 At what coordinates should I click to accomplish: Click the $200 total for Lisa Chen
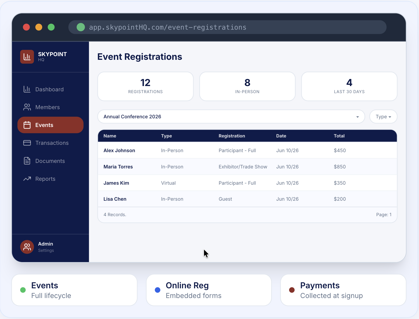pyautogui.click(x=340, y=199)
